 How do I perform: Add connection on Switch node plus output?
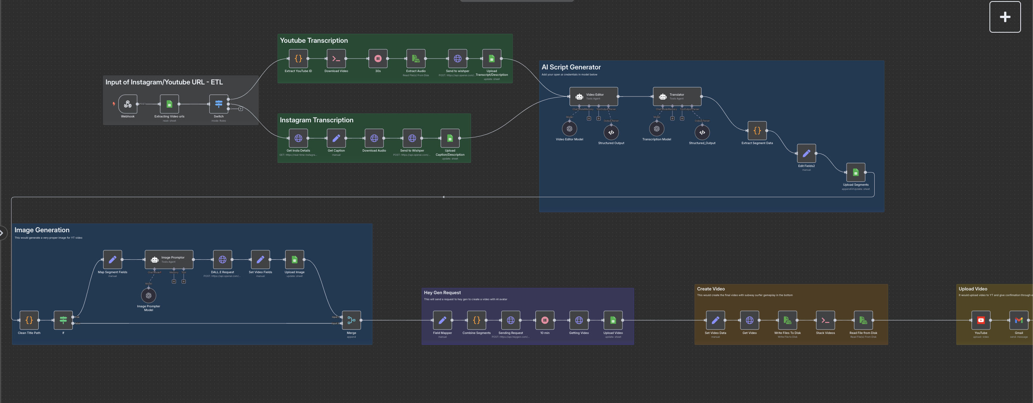click(x=241, y=109)
